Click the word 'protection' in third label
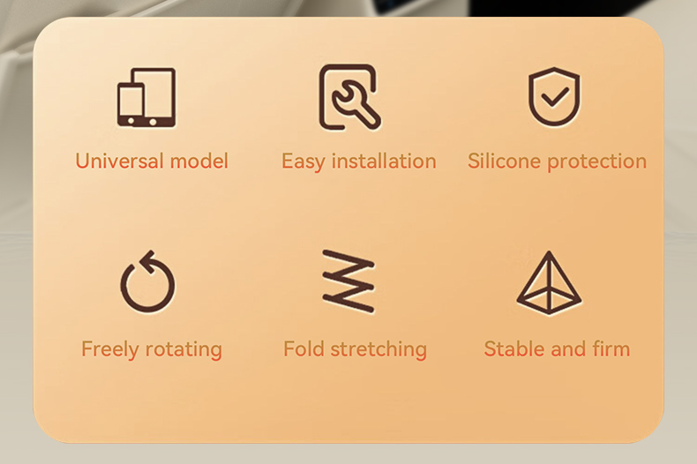697x464 pixels. pyautogui.click(x=597, y=161)
